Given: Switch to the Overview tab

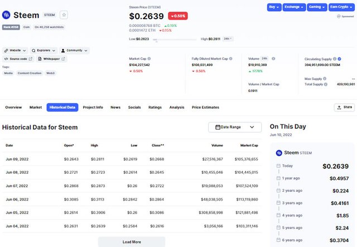Looking at the screenshot, I should tap(13, 107).
